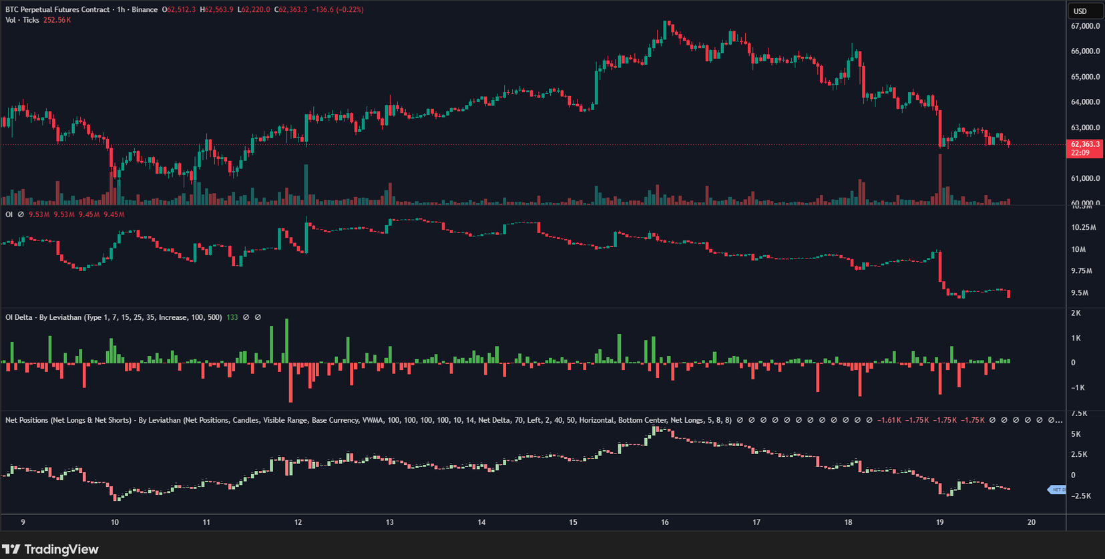Viewport: 1105px width, 559px height.
Task: Click the 61,000.0 price axis label
Action: [1085, 178]
